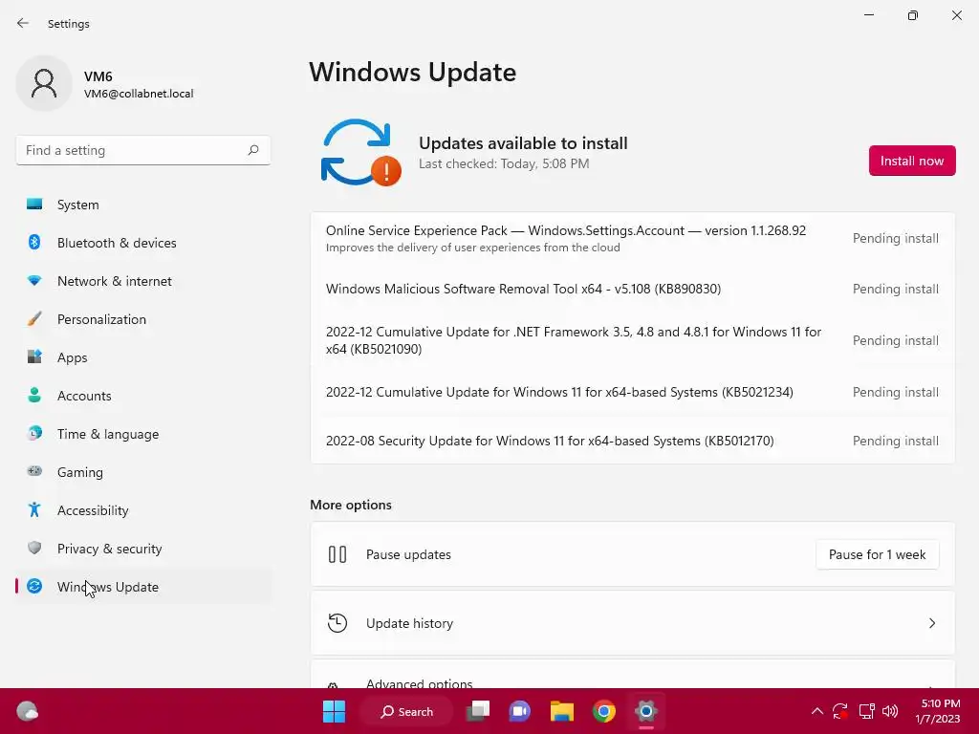Click the large update status sync icon
Image resolution: width=979 pixels, height=734 pixels.
coord(360,153)
